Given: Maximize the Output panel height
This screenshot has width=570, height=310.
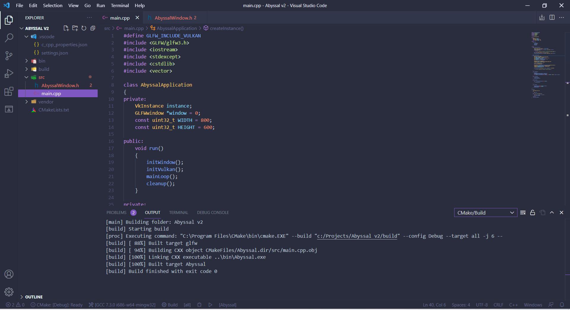Looking at the screenshot, I should click(552, 212).
